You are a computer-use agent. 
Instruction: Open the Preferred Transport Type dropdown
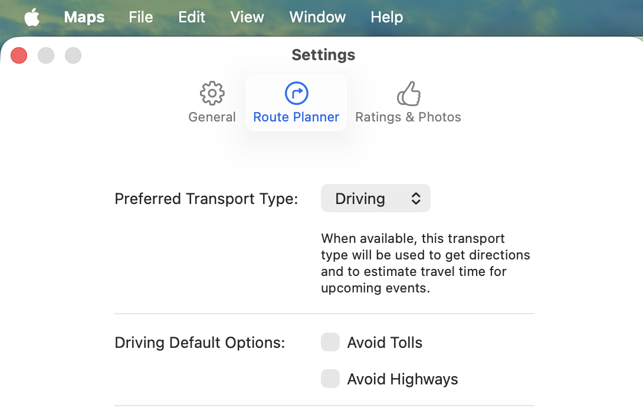point(375,199)
